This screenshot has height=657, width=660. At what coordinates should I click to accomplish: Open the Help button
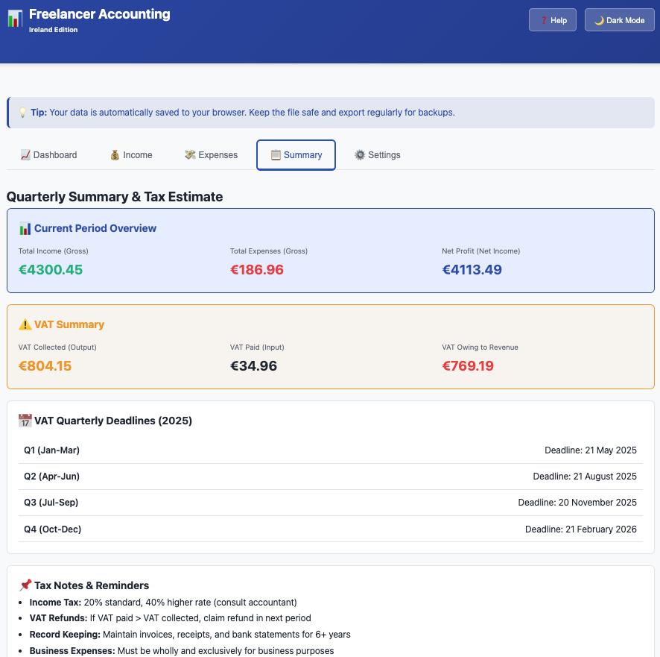pos(552,20)
